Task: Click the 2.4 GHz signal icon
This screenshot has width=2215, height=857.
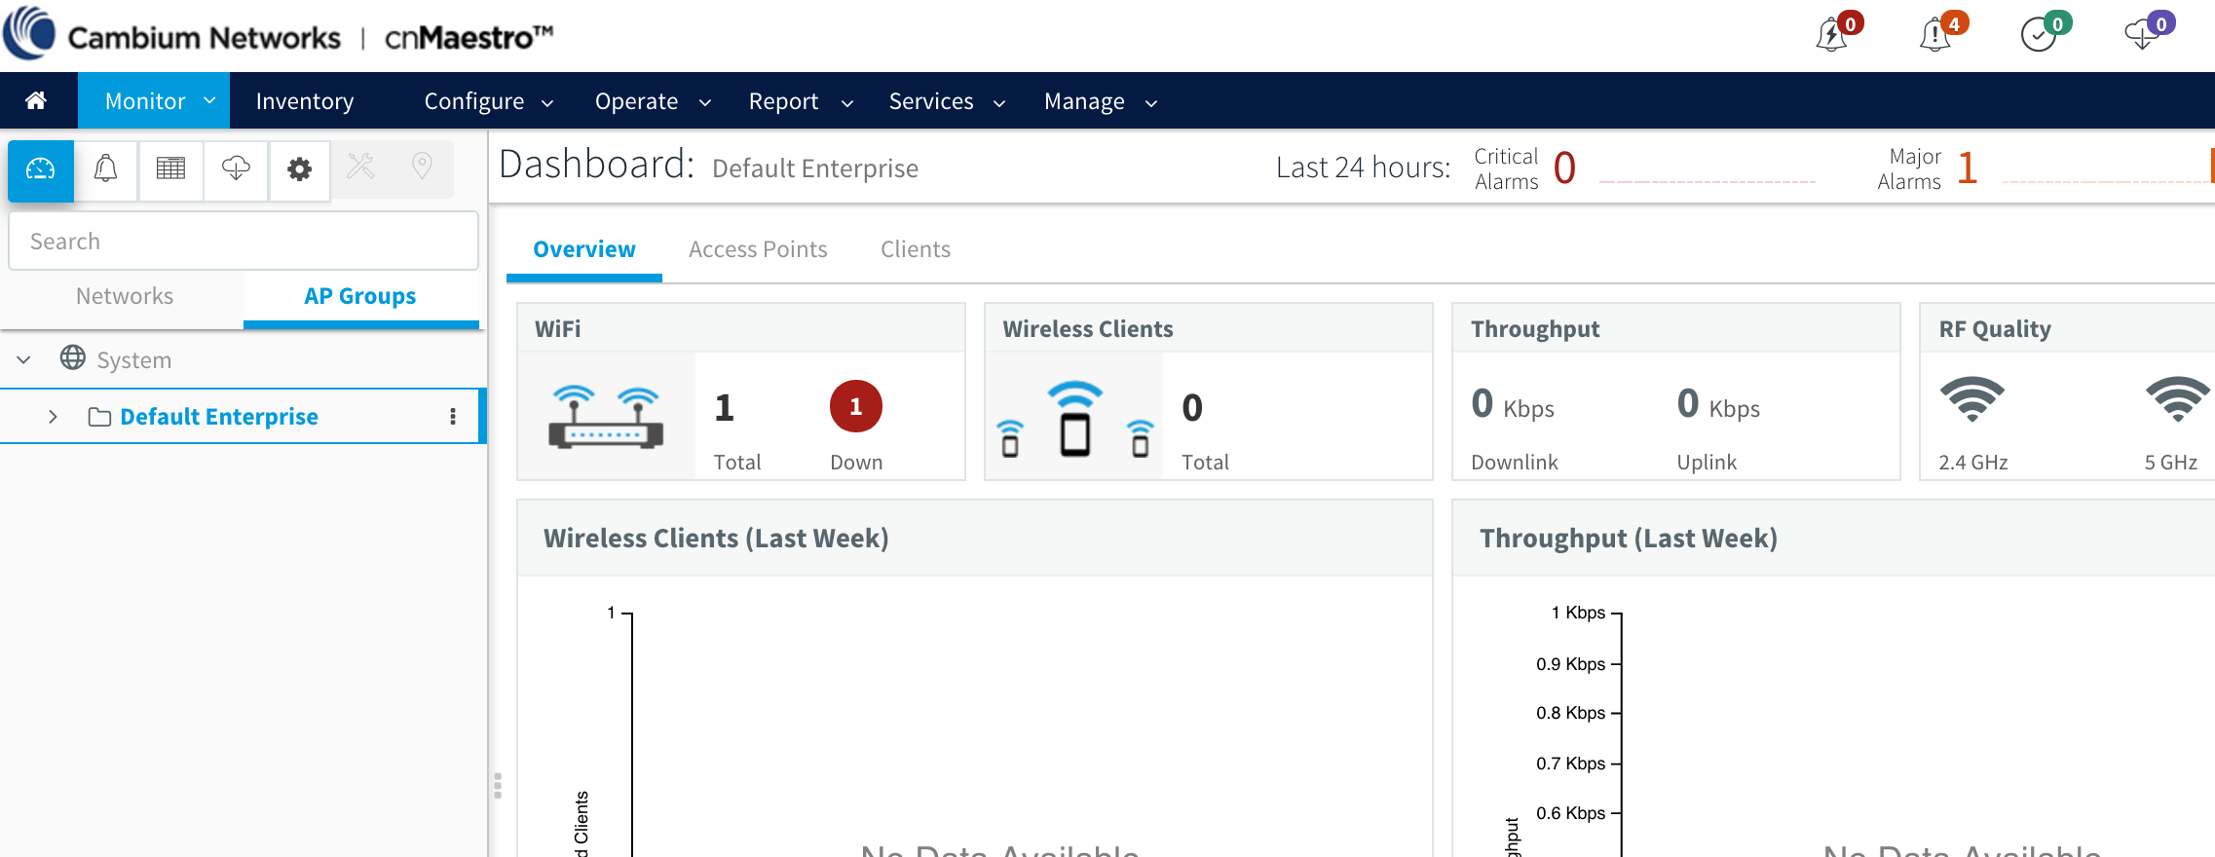Action: point(1971,398)
